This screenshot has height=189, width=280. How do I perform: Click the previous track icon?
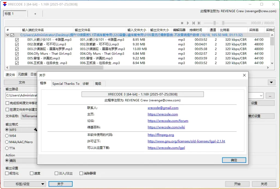click(193, 23)
